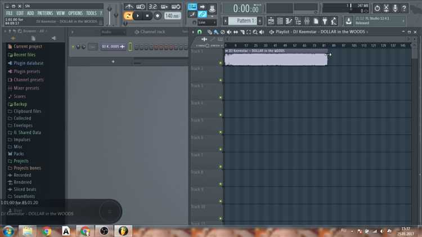Image resolution: width=422 pixels, height=237 pixels.
Task: Toggle Pattern/Song mode orange button
Action: pyautogui.click(x=128, y=16)
